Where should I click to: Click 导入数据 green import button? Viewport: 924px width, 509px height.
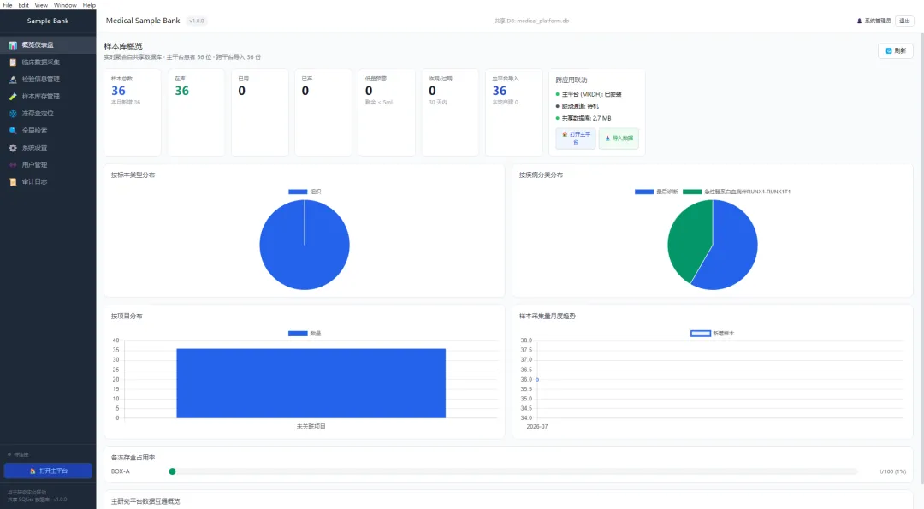619,139
